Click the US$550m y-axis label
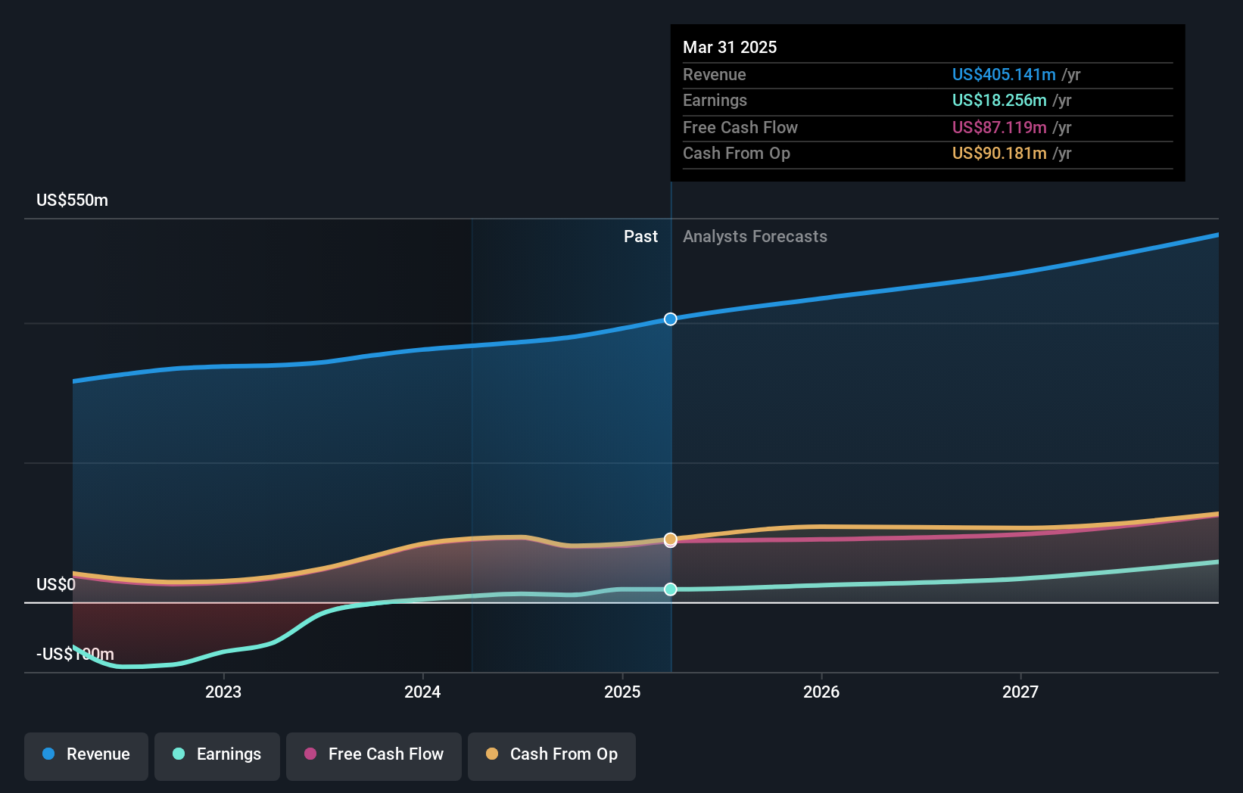Image resolution: width=1243 pixels, height=793 pixels. coord(73,201)
